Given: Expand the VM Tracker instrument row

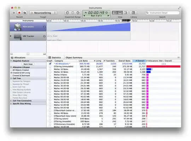Looking at the screenshot, I should click(11, 36).
